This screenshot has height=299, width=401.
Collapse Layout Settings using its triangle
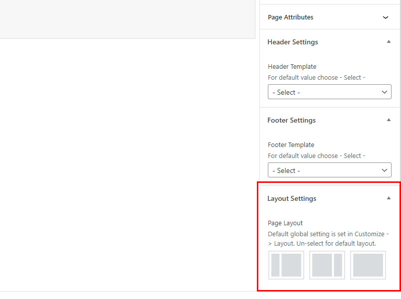pyautogui.click(x=389, y=198)
